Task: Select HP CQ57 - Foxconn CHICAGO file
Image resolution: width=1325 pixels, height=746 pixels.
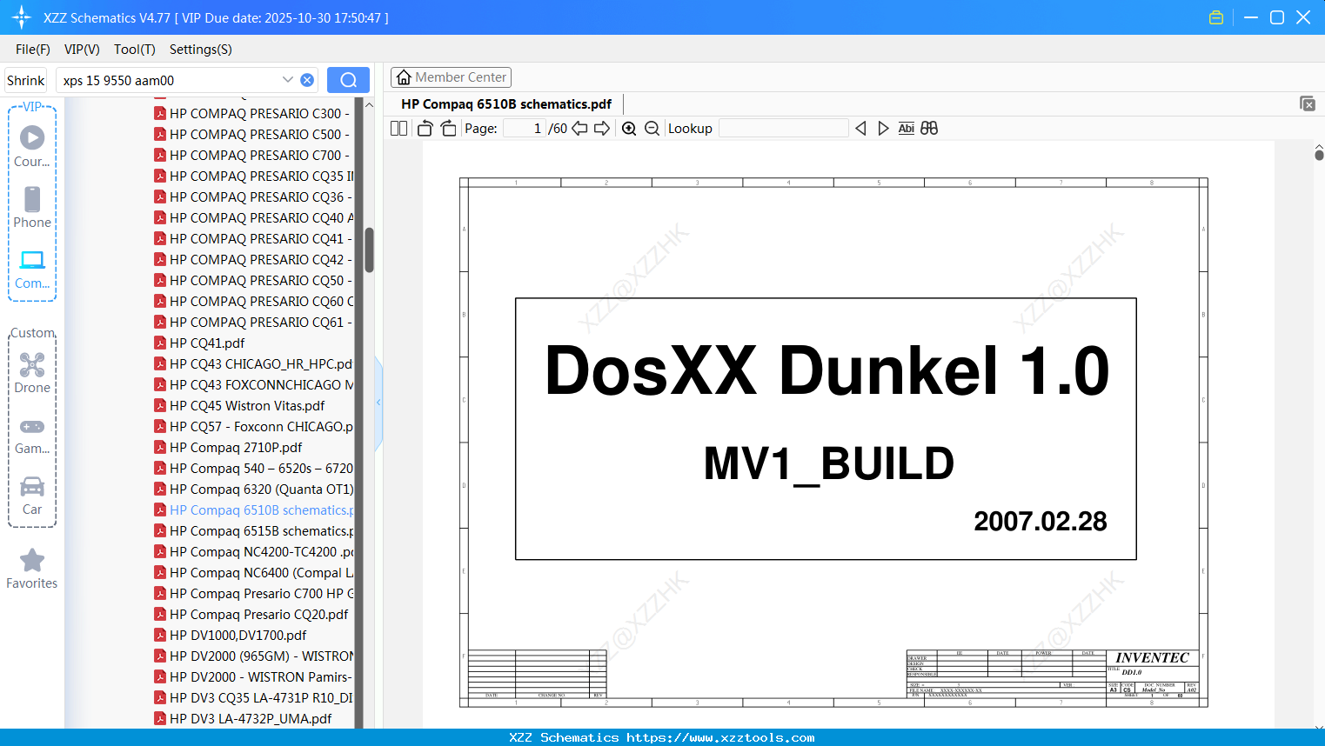Action: [252, 426]
